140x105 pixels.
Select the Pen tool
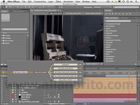29,7
